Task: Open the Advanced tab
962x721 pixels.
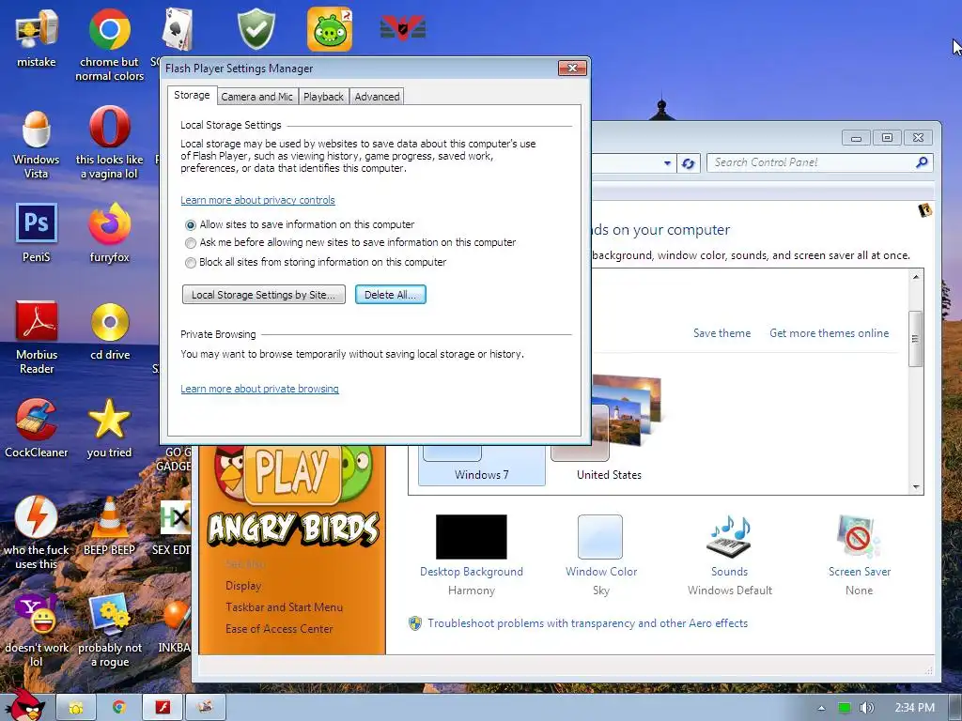Action: [377, 97]
